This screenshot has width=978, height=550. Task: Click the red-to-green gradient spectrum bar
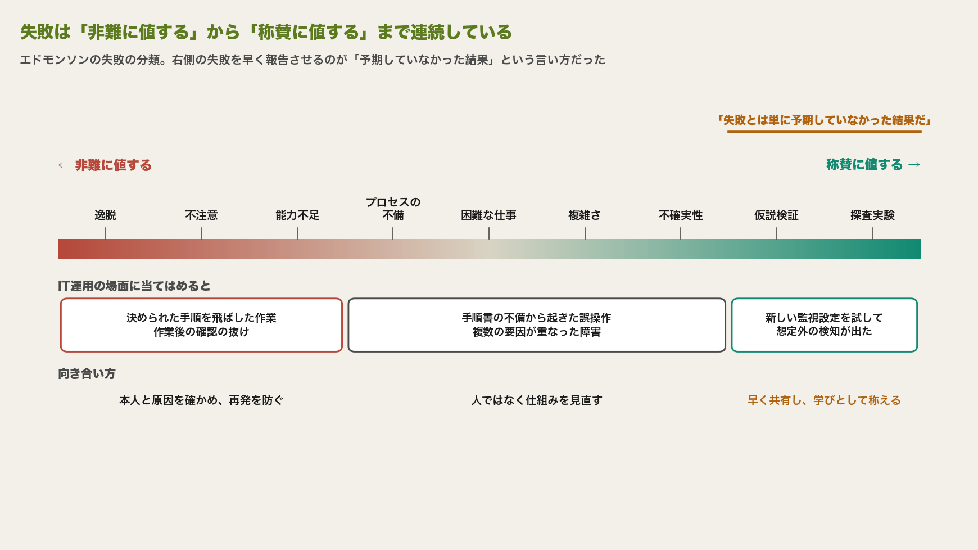tap(489, 249)
